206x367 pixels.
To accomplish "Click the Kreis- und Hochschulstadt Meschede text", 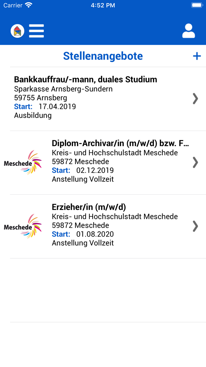I will click(114, 153).
